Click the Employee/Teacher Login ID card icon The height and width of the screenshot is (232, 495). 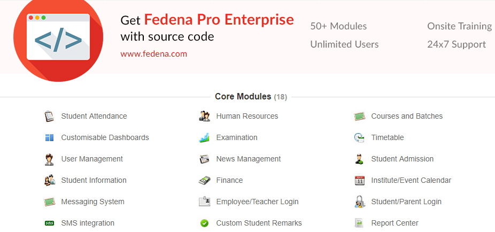point(205,202)
